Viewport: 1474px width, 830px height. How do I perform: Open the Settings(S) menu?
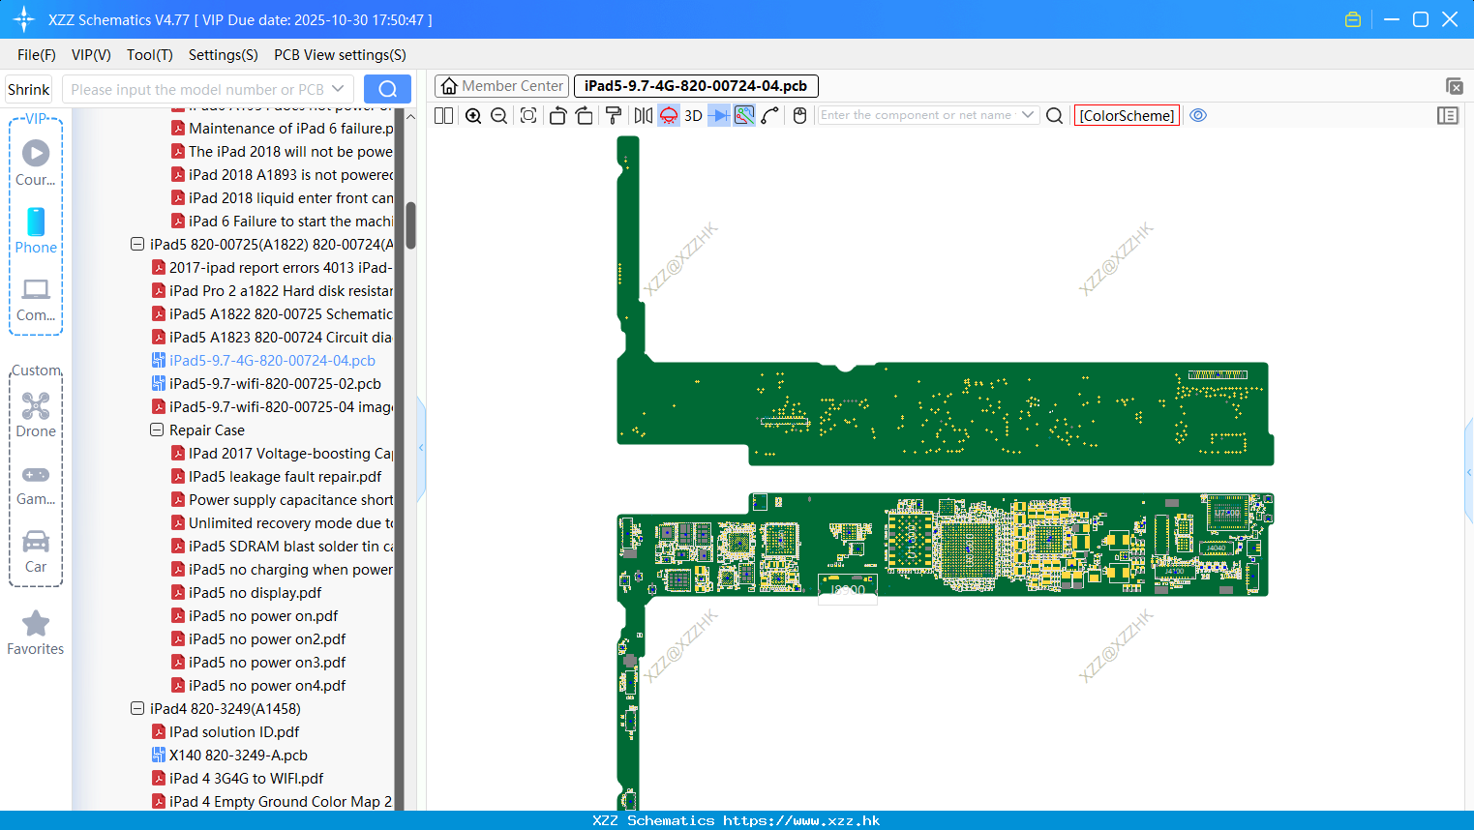pyautogui.click(x=224, y=55)
